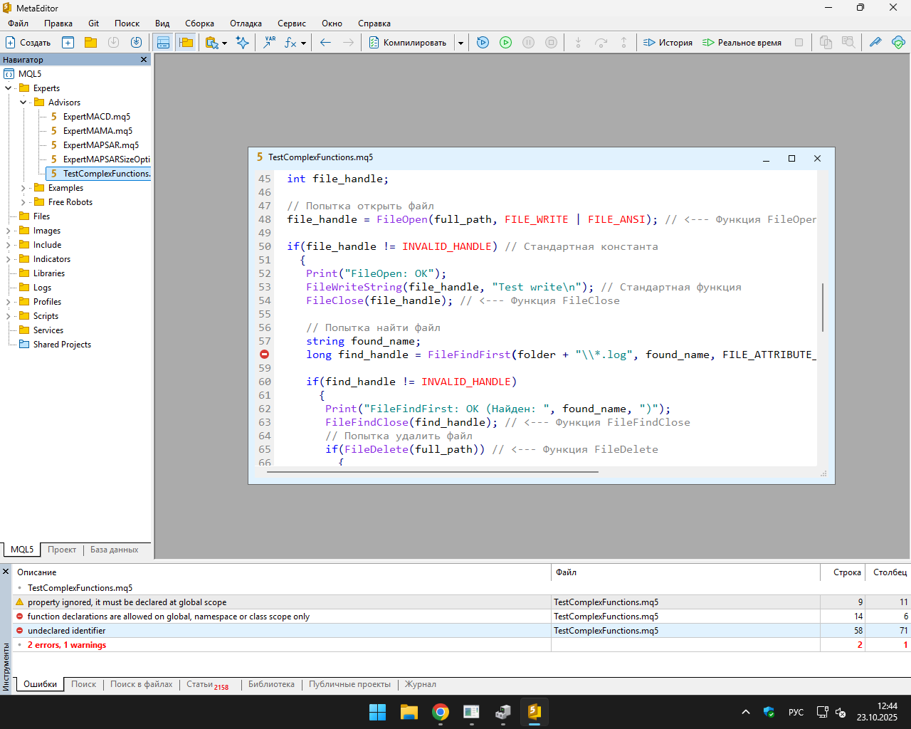Expand the Examples folder in Navigator

click(x=23, y=188)
